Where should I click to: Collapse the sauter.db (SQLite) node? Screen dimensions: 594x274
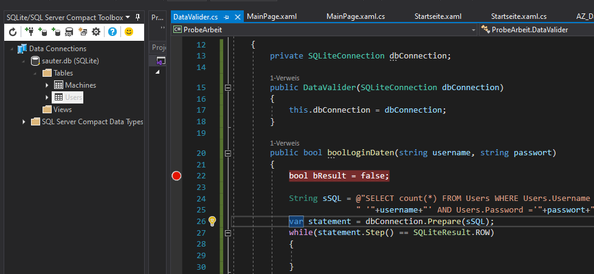point(24,61)
